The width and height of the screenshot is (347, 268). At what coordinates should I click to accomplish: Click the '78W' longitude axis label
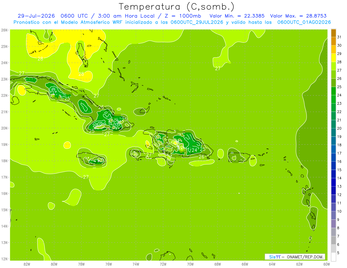[81, 264]
